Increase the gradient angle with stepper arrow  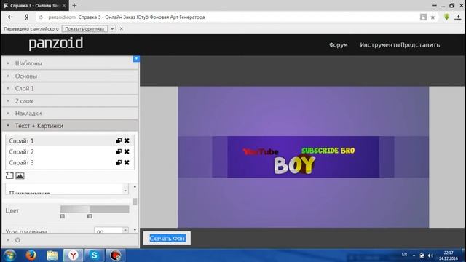(x=125, y=229)
